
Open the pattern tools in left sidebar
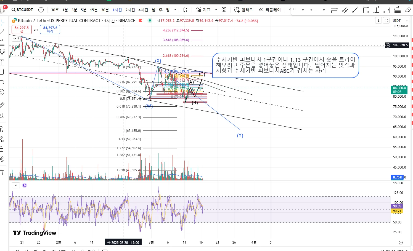pyautogui.click(x=2, y=51)
